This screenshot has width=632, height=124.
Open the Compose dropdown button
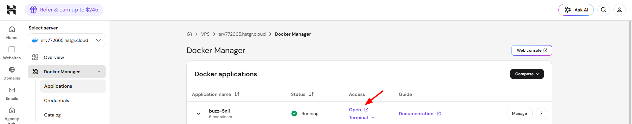pyautogui.click(x=527, y=74)
